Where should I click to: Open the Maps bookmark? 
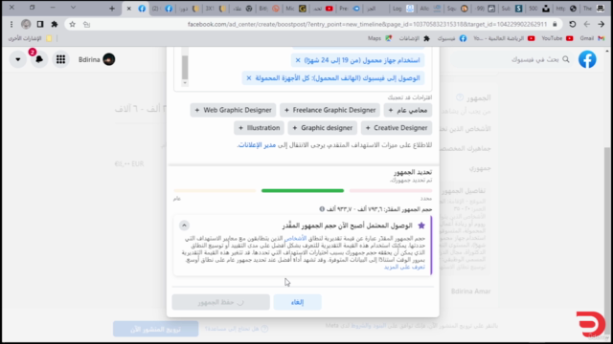[x=379, y=38]
